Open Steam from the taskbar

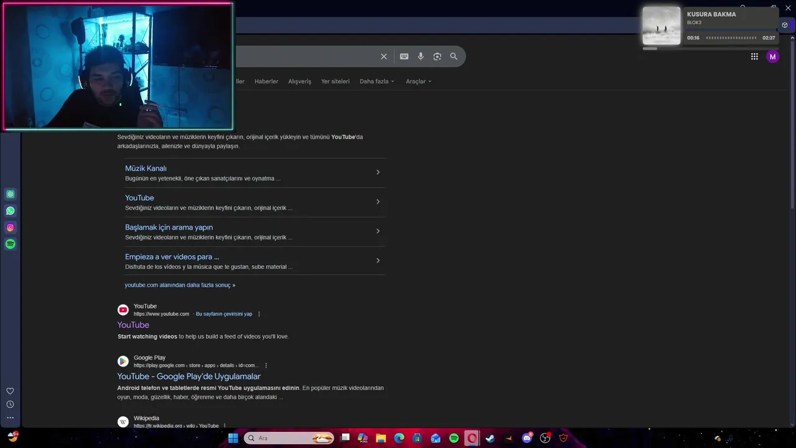[x=490, y=438]
